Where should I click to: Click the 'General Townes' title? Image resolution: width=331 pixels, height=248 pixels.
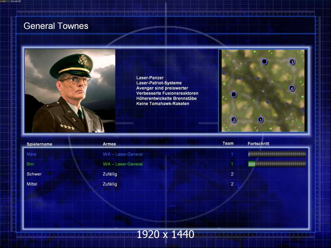[56, 26]
